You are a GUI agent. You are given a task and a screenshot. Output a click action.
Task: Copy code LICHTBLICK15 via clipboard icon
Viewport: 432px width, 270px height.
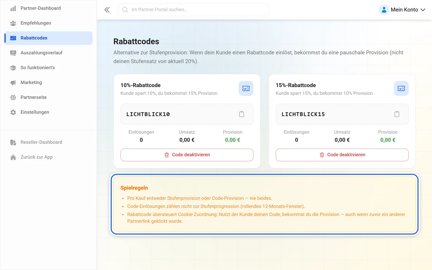397,114
